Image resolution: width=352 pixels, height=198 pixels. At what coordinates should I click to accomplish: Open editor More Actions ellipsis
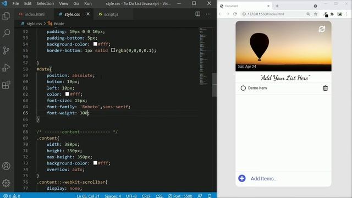point(208,14)
